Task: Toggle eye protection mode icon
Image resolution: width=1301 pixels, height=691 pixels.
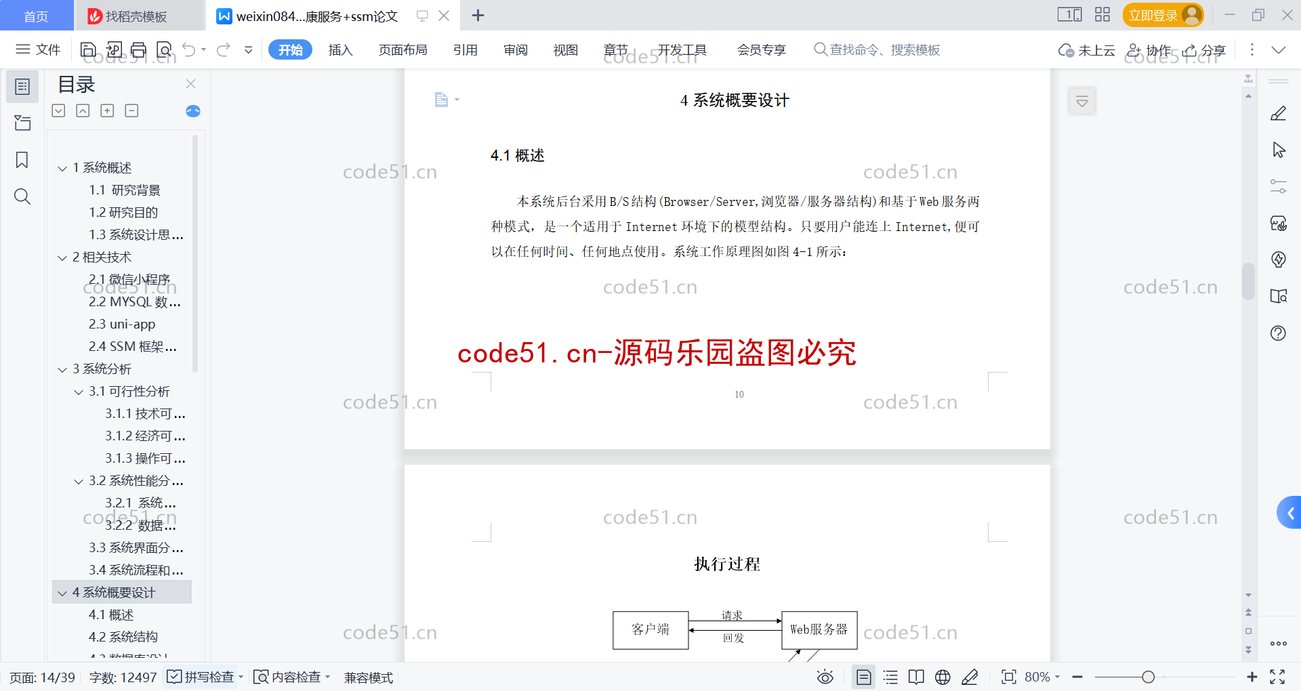Action: click(825, 677)
